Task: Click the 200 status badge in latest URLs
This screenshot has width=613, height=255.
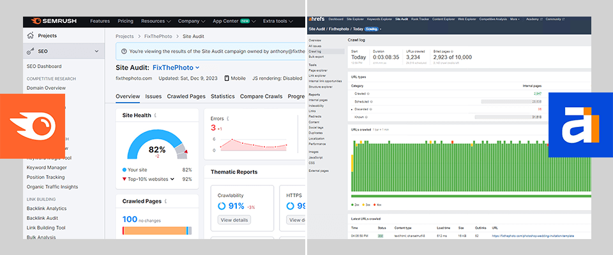Action: coord(381,237)
